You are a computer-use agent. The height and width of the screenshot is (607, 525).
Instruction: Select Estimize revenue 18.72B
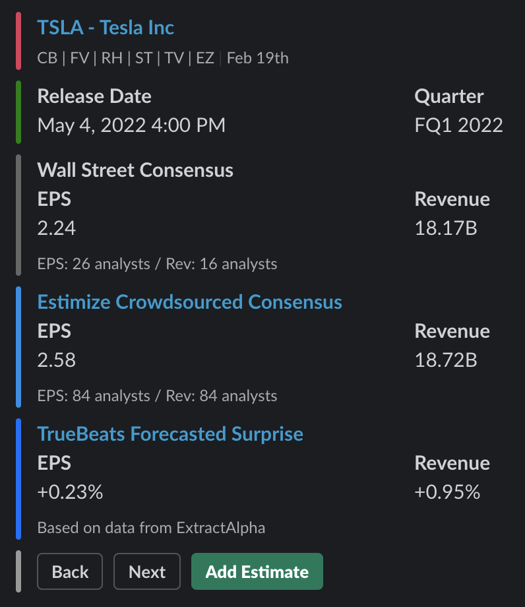[x=446, y=360]
